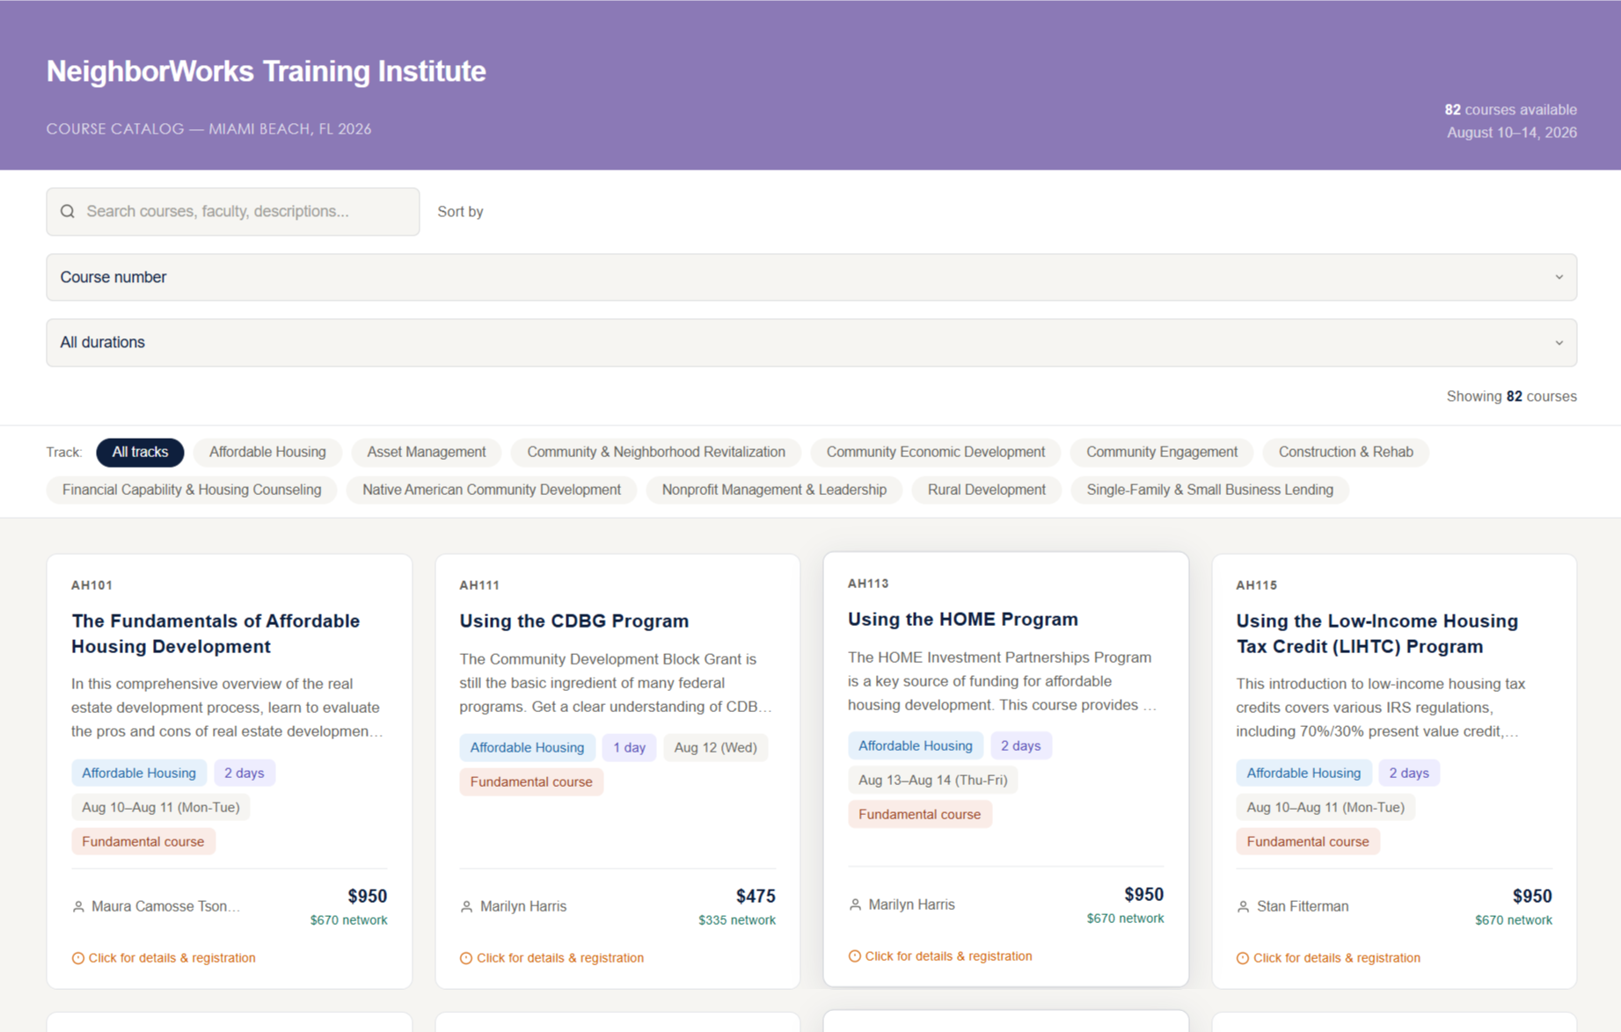
Task: Click the 1 day duration tag
Action: pyautogui.click(x=629, y=747)
